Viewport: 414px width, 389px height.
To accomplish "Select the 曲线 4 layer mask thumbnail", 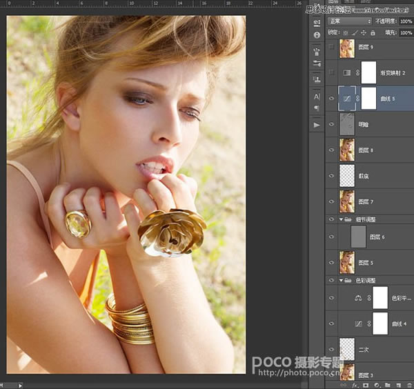I will pyautogui.click(x=380, y=323).
